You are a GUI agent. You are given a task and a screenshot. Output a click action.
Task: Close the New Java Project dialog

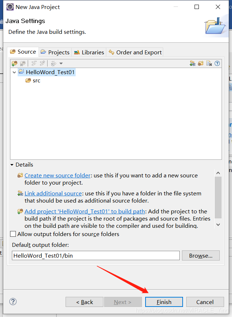[x=218, y=7]
